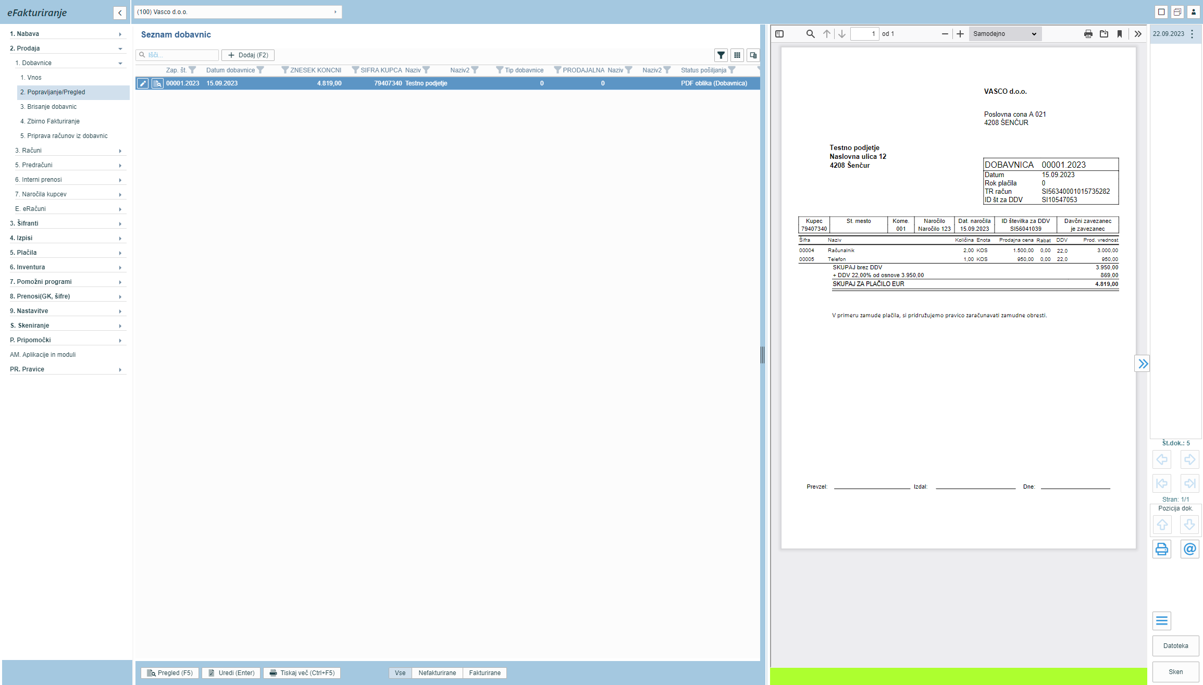Select the Testno podjetje row in the table
This screenshot has width=1203, height=685.
click(448, 83)
